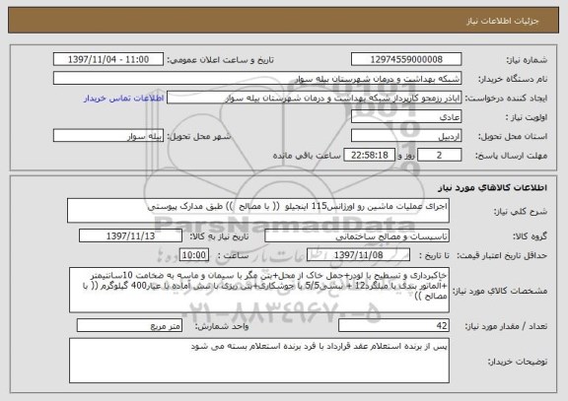Click the request creator field اباذر رزمجو
This screenshot has width=568, height=401.
(x=314, y=98)
